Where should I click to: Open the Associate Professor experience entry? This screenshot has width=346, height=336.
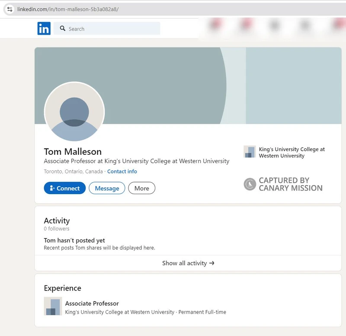point(92,304)
